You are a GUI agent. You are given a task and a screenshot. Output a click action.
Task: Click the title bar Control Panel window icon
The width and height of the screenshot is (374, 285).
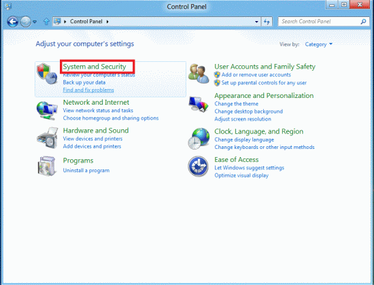tap(8, 6)
